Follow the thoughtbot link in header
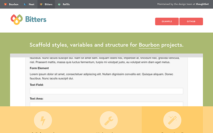213x133 pixels. 202,4
